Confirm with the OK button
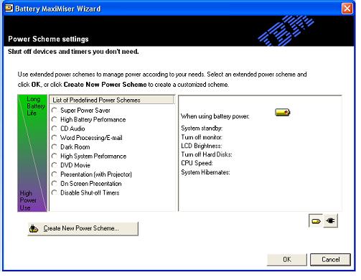Viewport: 361px width, 280px height. coord(287,259)
